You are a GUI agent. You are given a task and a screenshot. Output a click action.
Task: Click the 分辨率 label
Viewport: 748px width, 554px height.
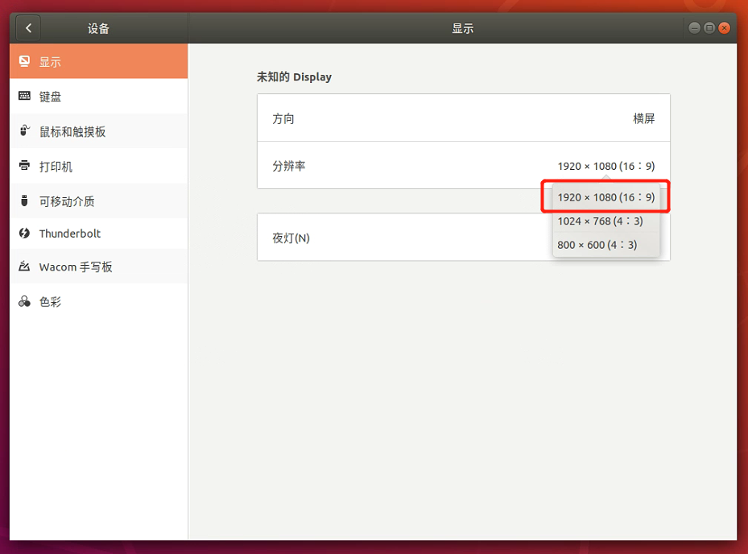(288, 166)
